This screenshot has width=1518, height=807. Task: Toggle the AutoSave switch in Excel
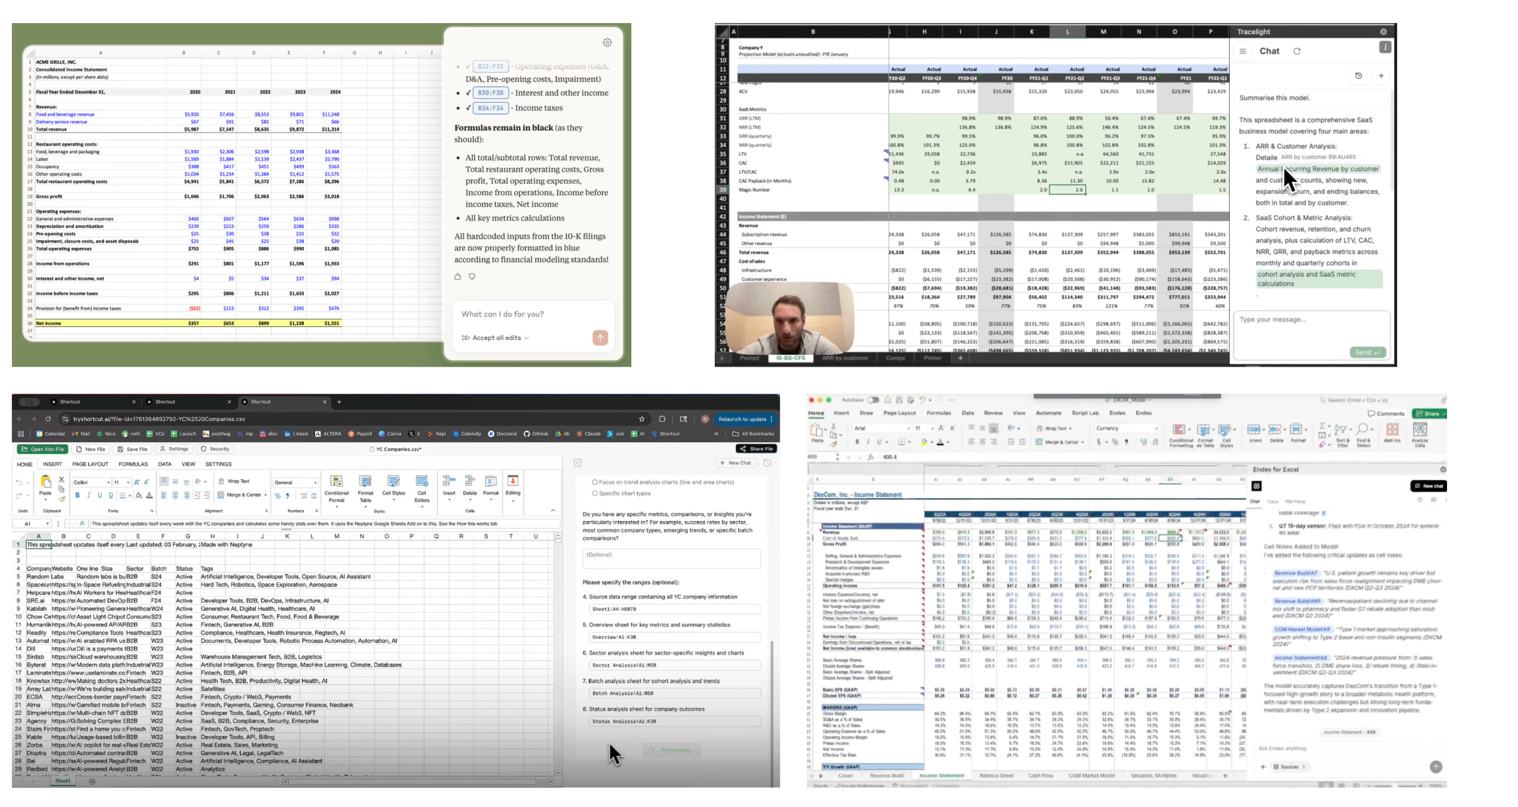(874, 400)
